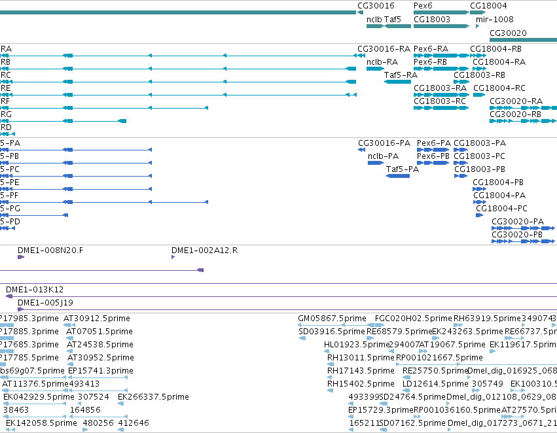The image size is (557, 433).
Task: Select the CG18003-PA protein label
Action: click(x=480, y=143)
